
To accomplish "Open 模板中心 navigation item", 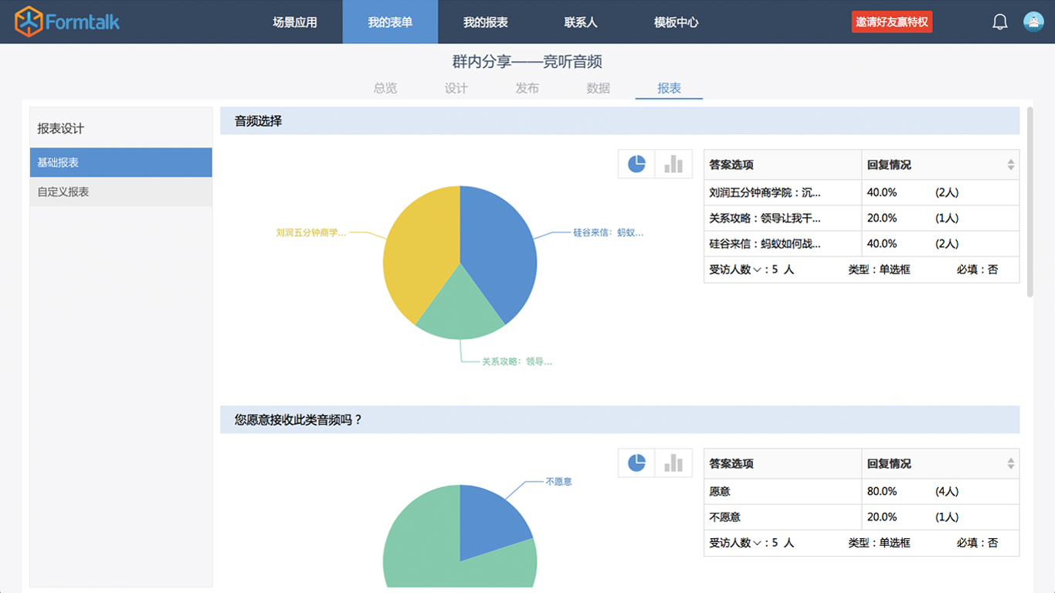I will 676,22.
